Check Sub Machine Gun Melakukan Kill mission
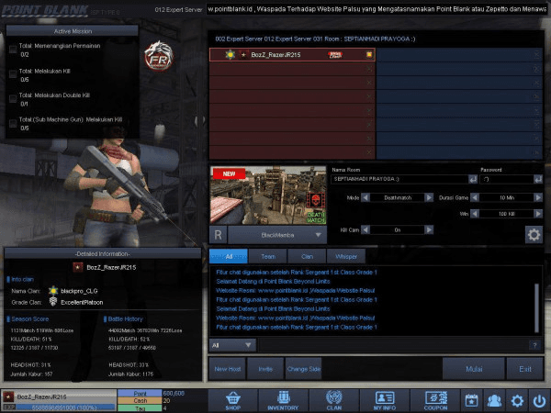 [13, 123]
